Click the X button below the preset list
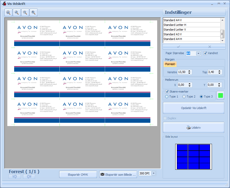Screen dimensions: 230x188 (x=210, y=47)
